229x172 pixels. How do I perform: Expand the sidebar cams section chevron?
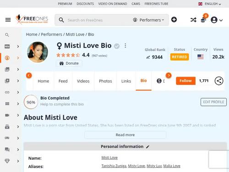click(18, 115)
